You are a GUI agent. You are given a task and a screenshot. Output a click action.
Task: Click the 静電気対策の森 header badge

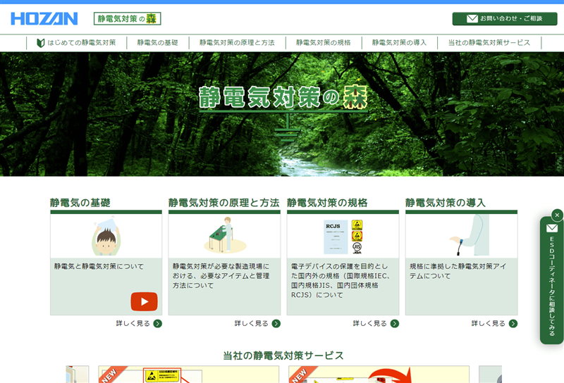tap(128, 19)
